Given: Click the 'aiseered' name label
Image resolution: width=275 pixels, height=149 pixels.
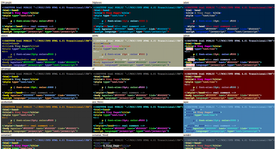Looking at the screenshot, I should (189, 69).
